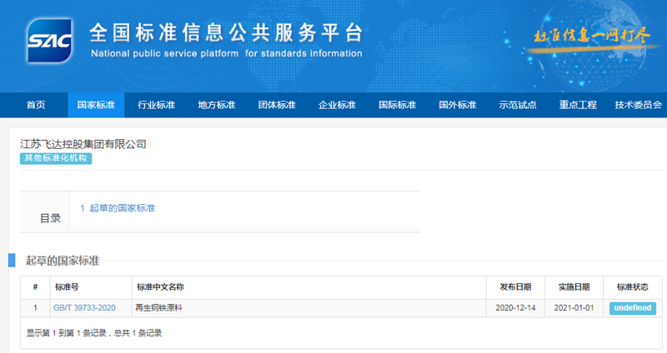Open the 企业标准 menu item
The image size is (667, 353).
click(337, 105)
